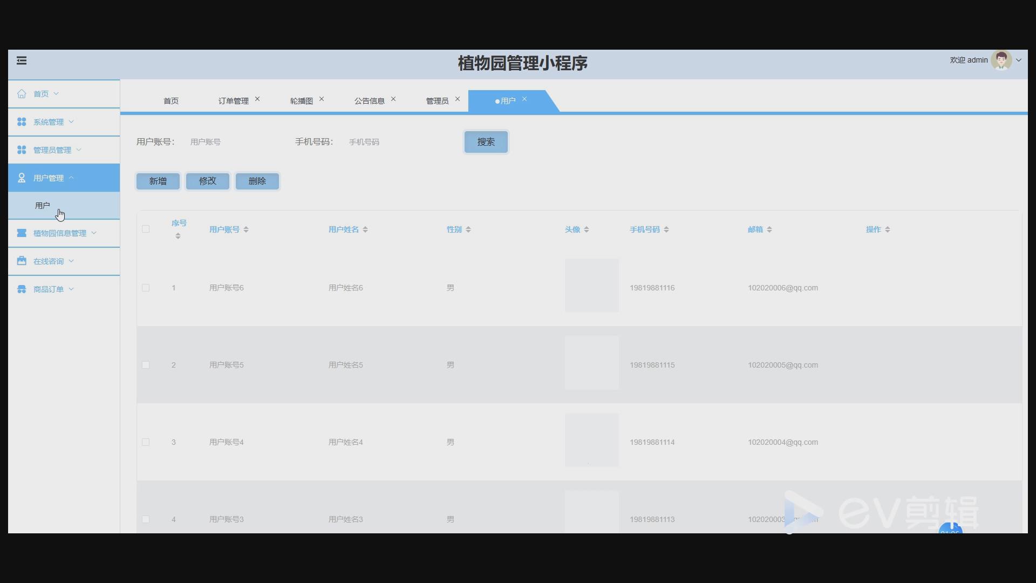Click the admin avatar picture
1036x583 pixels.
click(1001, 60)
